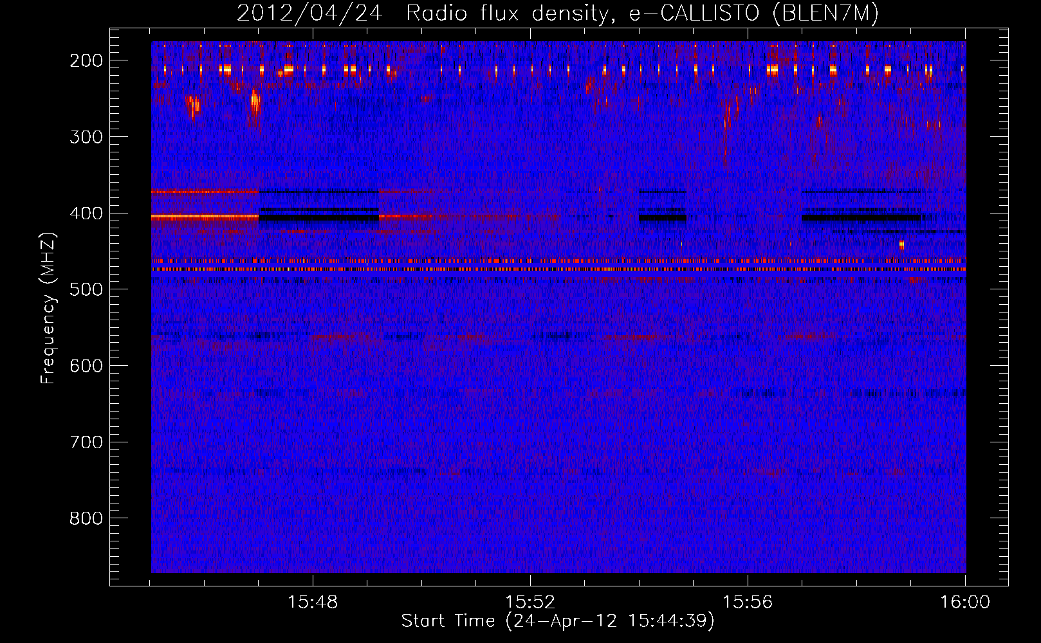Click the 'Start Time (24-Apr-12 15:44:39)' label

click(x=558, y=620)
